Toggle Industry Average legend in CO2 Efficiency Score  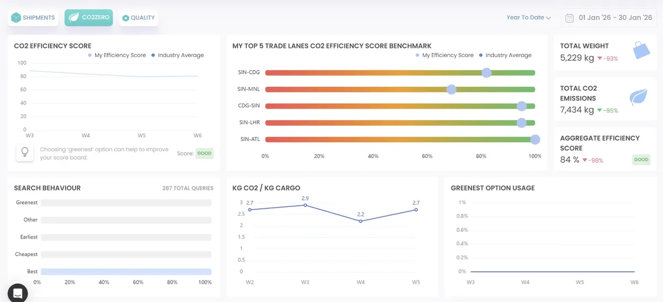point(177,55)
